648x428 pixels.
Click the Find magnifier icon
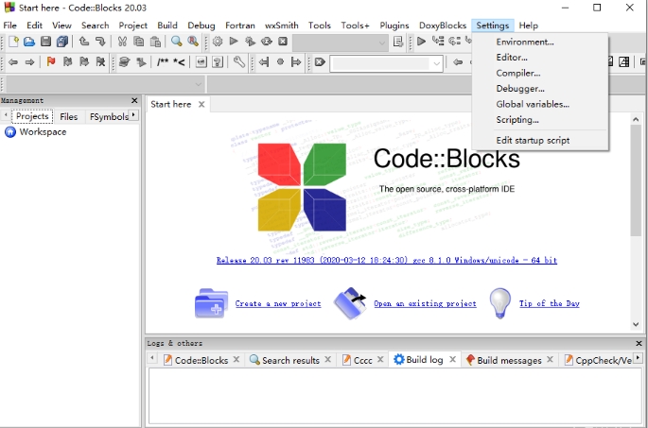[x=177, y=42]
